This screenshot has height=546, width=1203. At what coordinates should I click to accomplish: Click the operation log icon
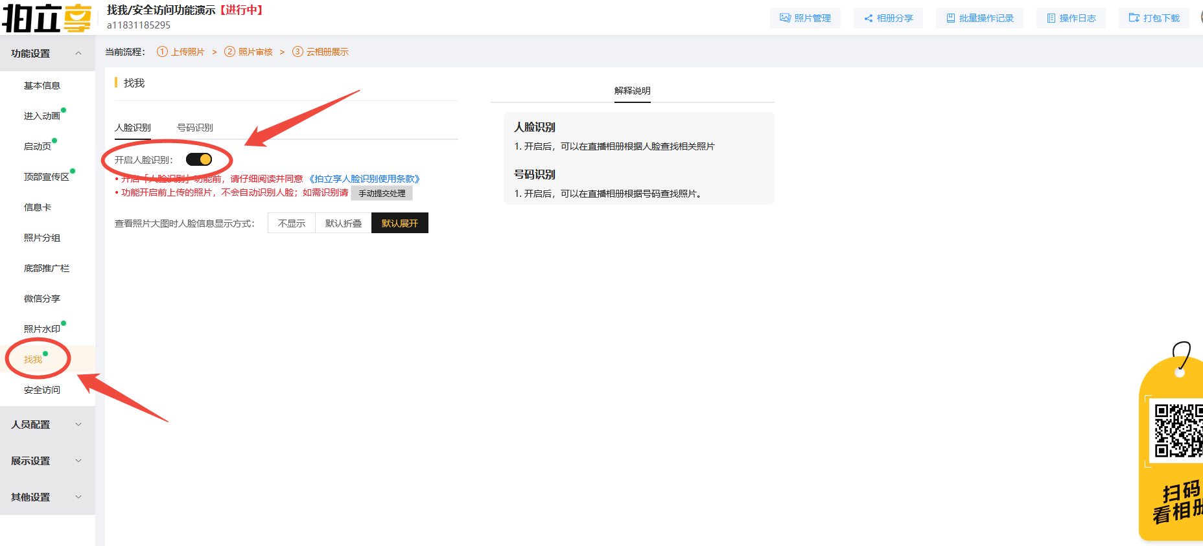(x=1051, y=18)
